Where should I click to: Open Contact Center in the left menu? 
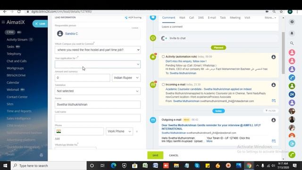(x=17, y=97)
